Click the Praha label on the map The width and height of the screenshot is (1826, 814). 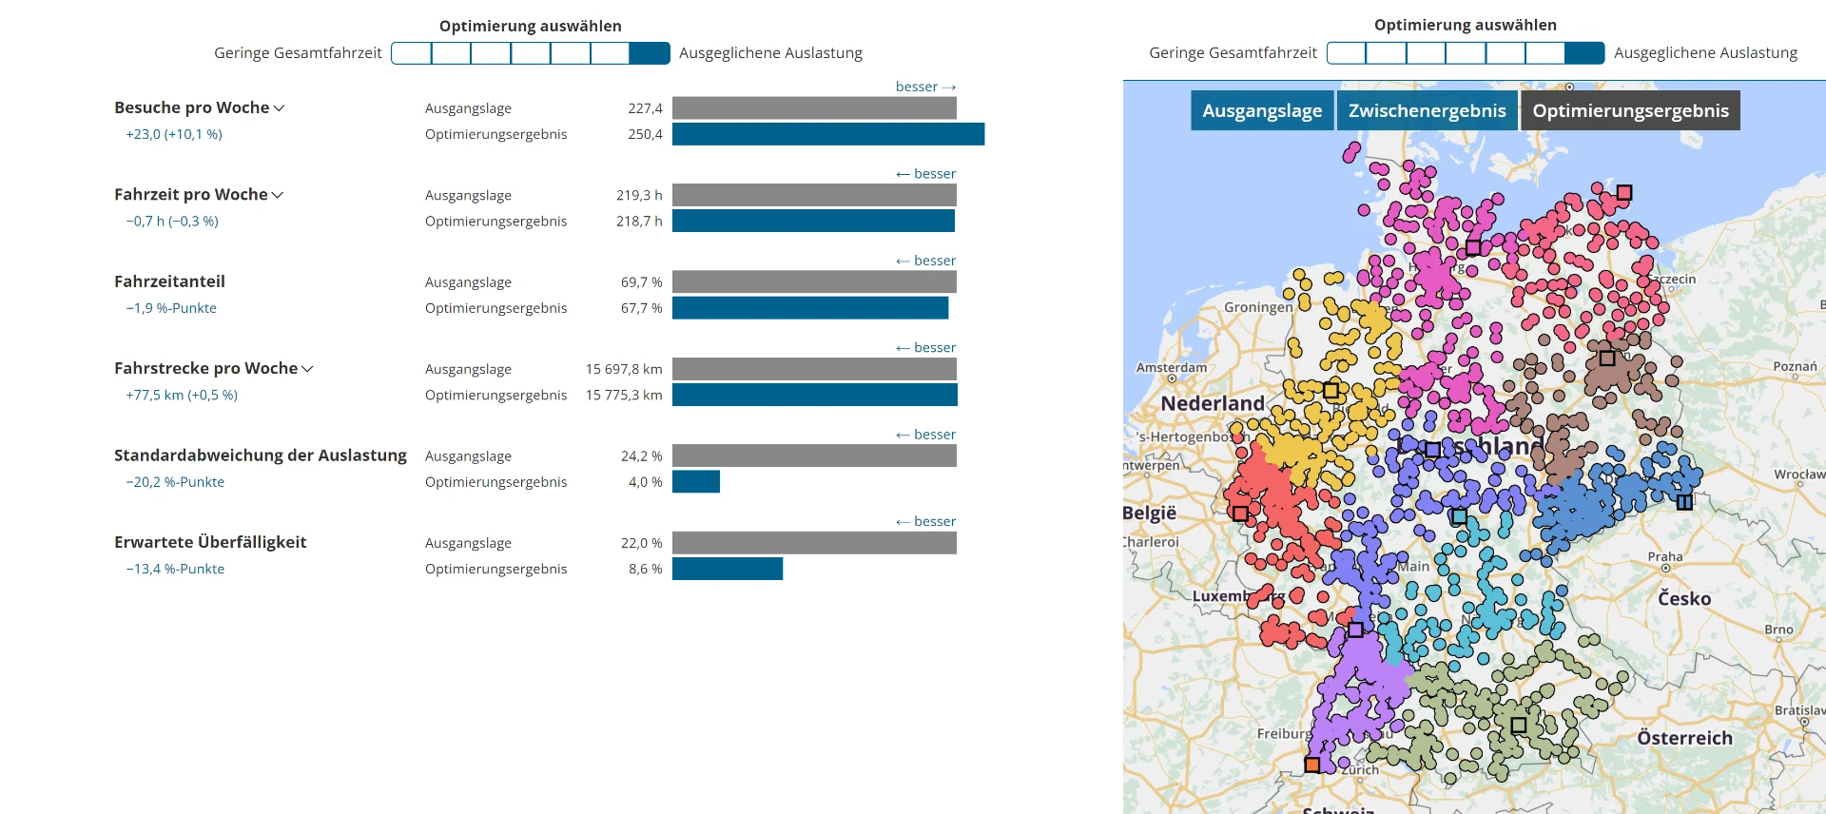click(x=1665, y=556)
